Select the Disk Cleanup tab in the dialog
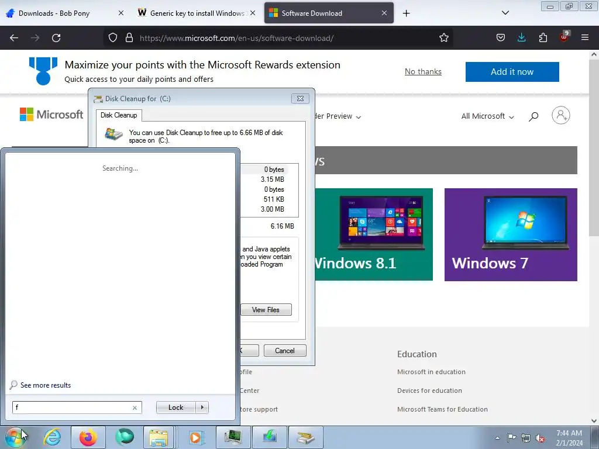This screenshot has width=599, height=449. 119,115
